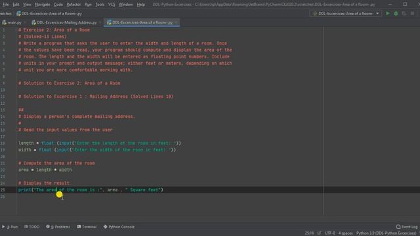Open the Window menu
Viewport: 420px width, 236px height.
[x=125, y=5]
